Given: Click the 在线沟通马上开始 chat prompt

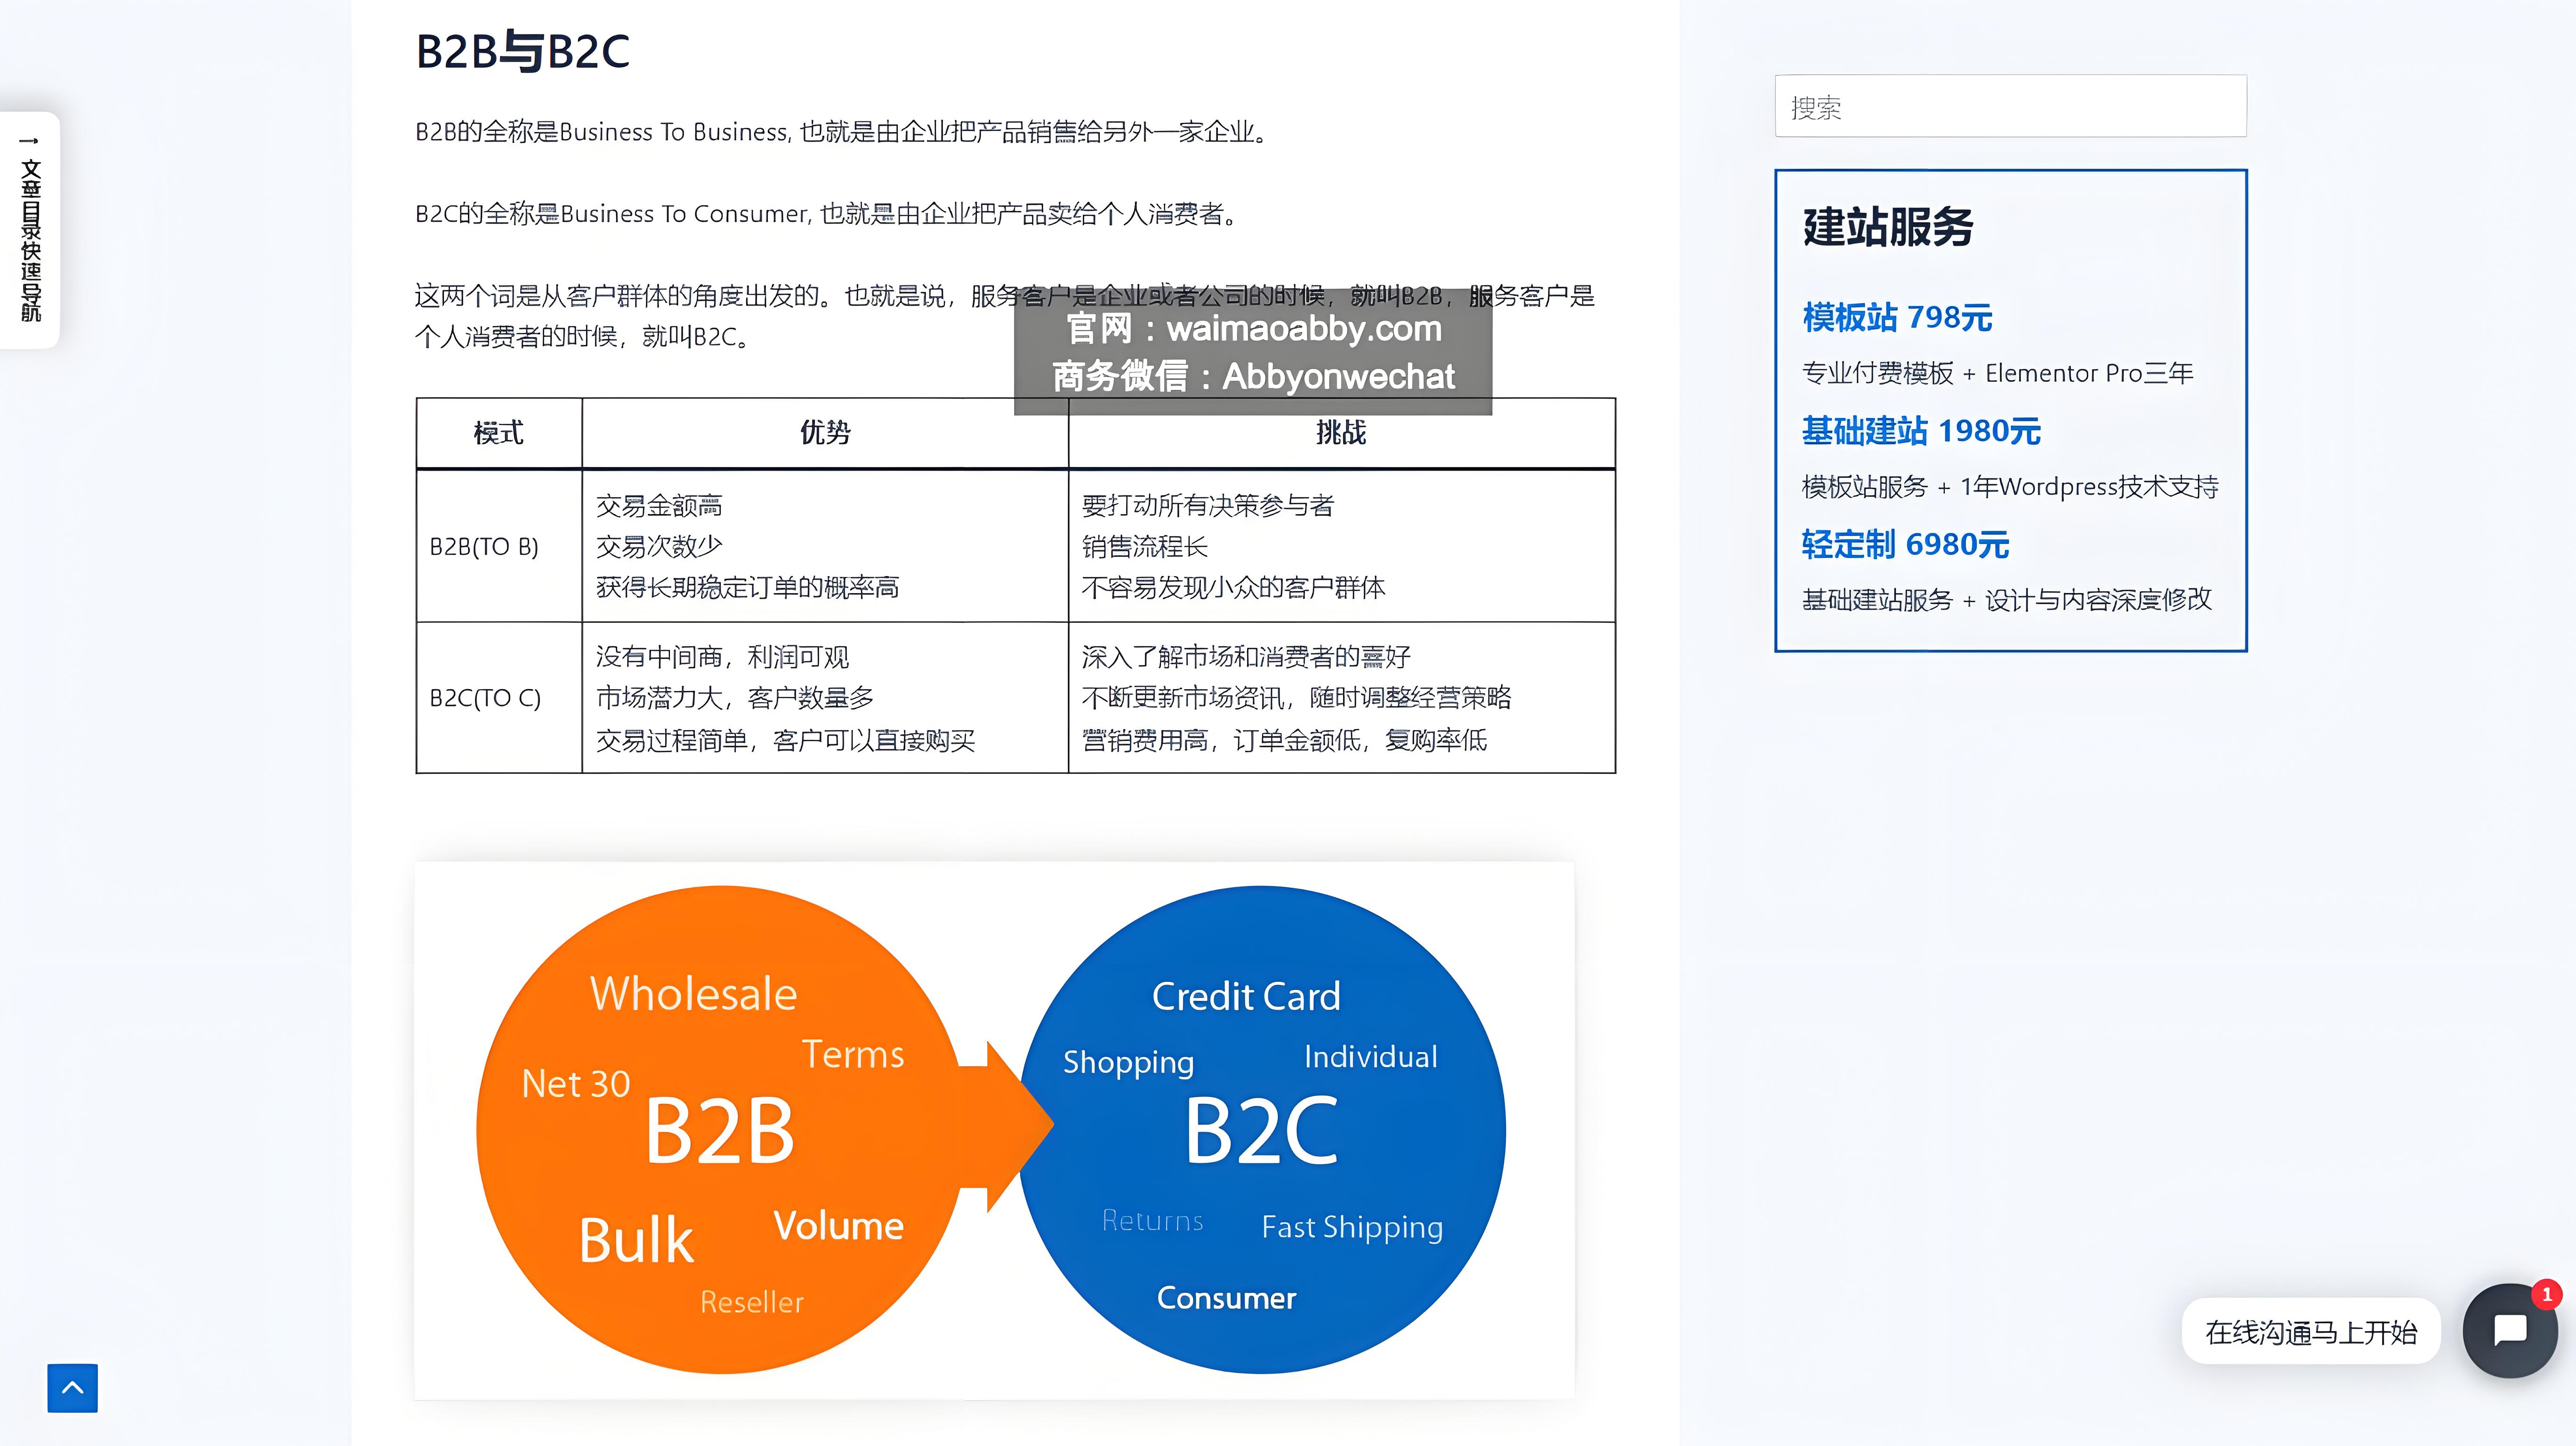Looking at the screenshot, I should (2311, 1332).
